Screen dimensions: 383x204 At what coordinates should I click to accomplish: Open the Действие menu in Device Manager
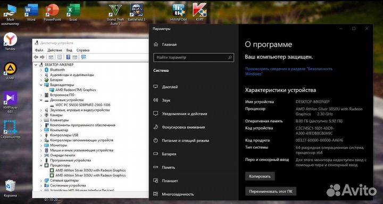[55, 50]
